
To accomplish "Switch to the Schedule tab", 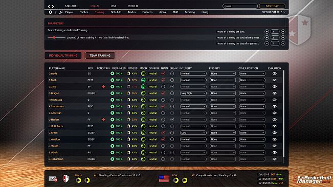I will pos(116,12).
